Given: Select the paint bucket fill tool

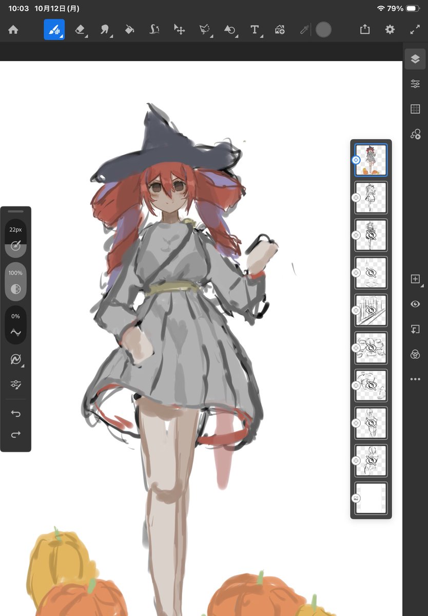Looking at the screenshot, I should pyautogui.click(x=129, y=30).
